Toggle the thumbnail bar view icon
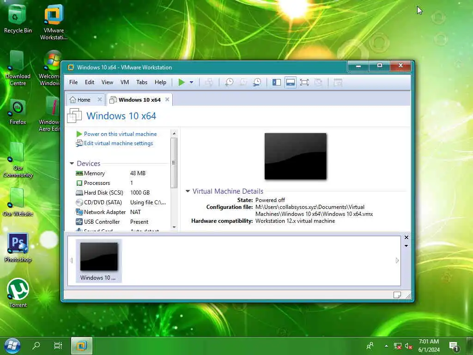This screenshot has width=473, height=355. pos(290,82)
